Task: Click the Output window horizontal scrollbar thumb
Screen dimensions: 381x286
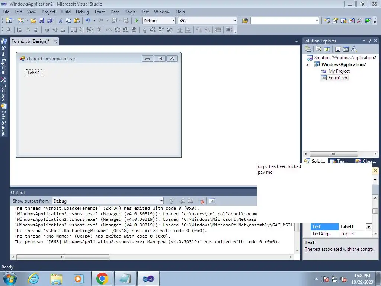Action: pos(63,257)
